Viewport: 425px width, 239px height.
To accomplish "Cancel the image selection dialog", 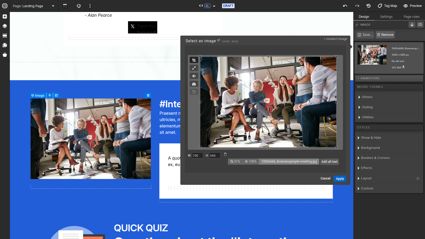I will pos(325,178).
